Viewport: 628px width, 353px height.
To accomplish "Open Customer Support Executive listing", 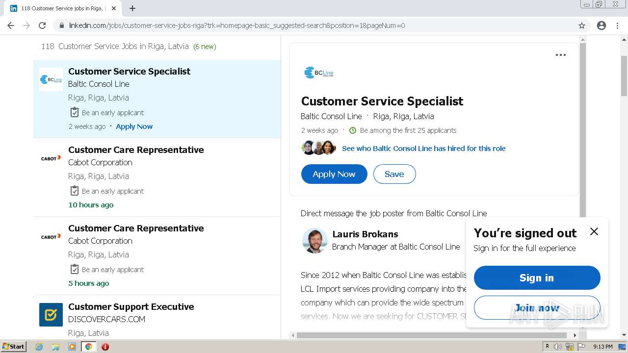I will 131,307.
